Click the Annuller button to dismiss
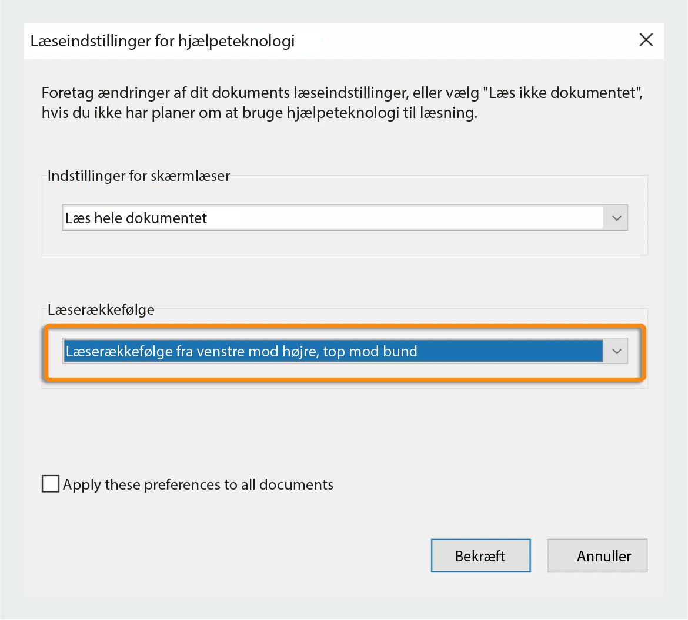The height and width of the screenshot is (620, 688). tap(597, 555)
